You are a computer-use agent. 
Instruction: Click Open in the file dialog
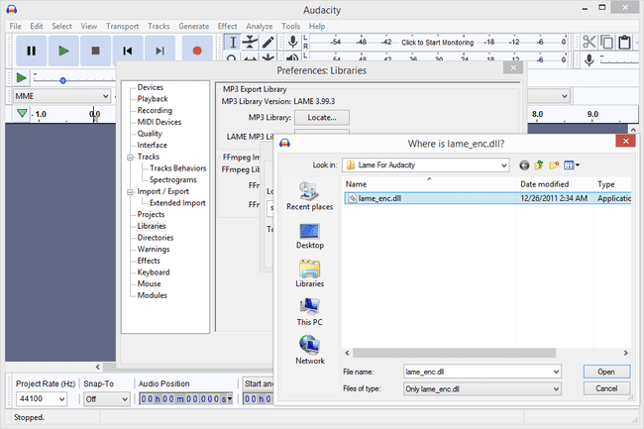click(x=606, y=372)
